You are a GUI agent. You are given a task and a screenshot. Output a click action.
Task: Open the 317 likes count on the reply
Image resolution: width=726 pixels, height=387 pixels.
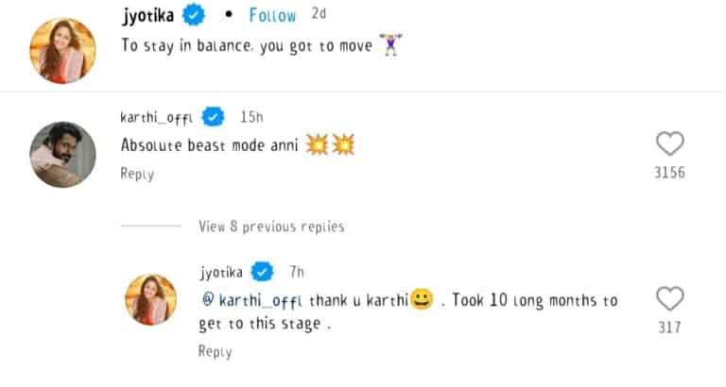(669, 328)
